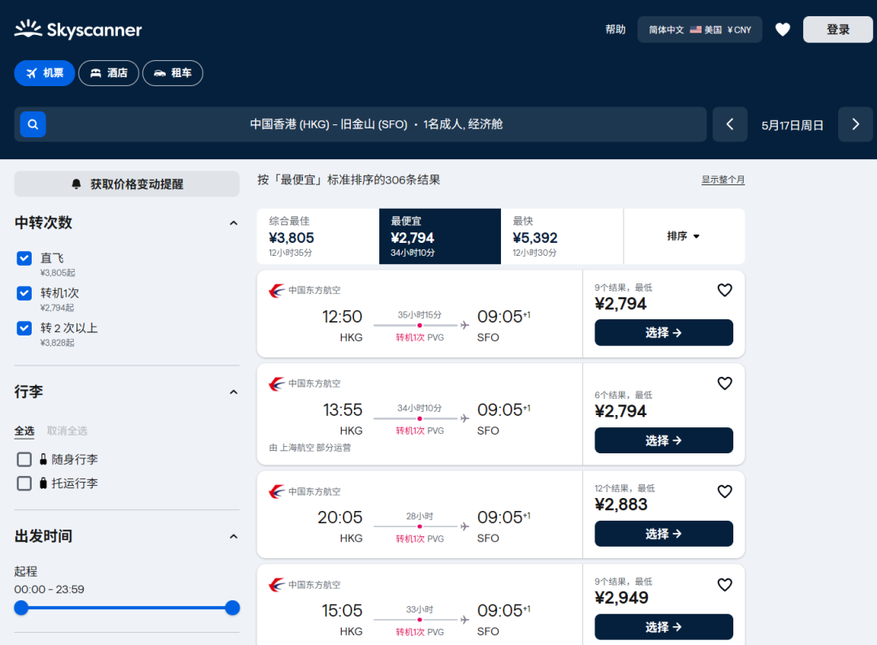Collapse the 中转次数 section

pos(233,223)
